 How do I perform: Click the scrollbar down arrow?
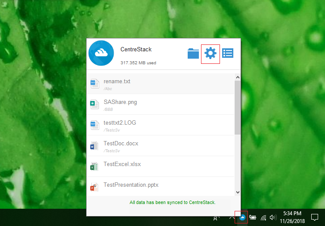[x=238, y=192]
